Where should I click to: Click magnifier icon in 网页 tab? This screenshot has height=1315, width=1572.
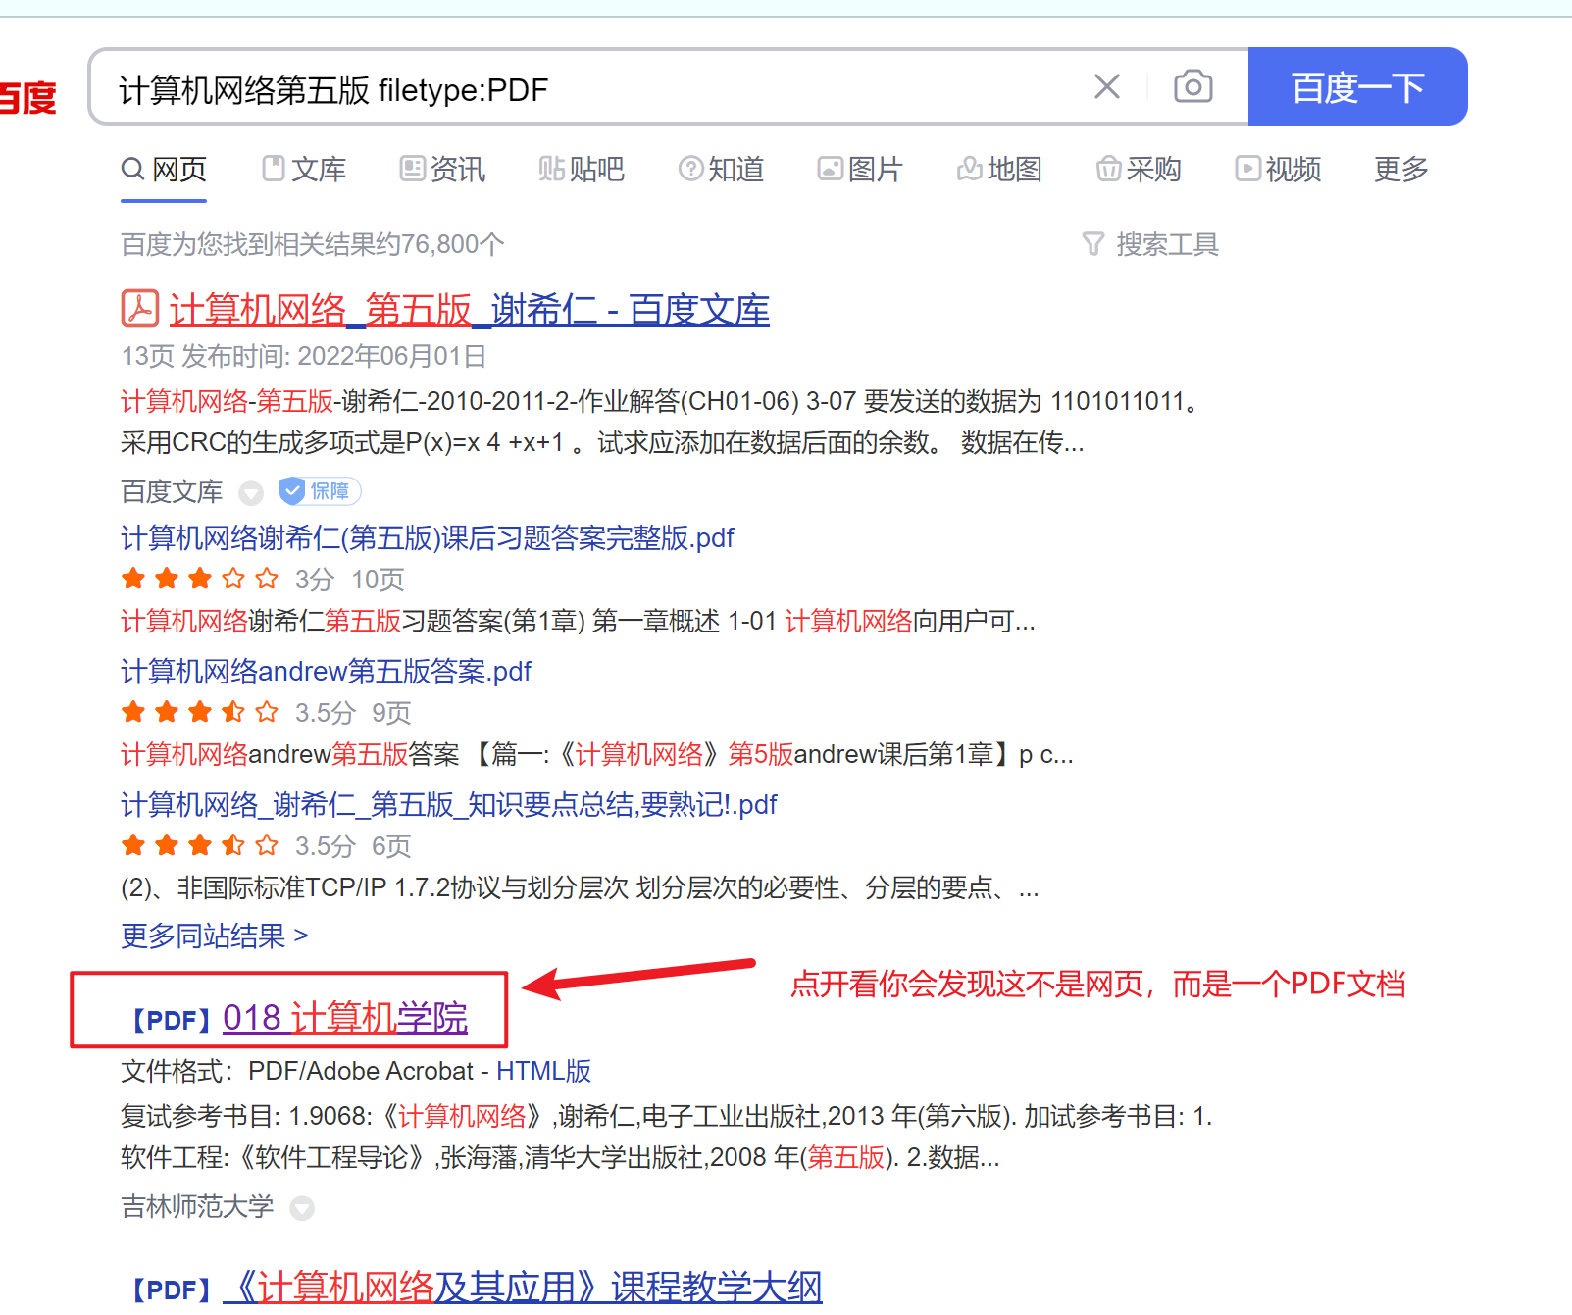[x=132, y=169]
